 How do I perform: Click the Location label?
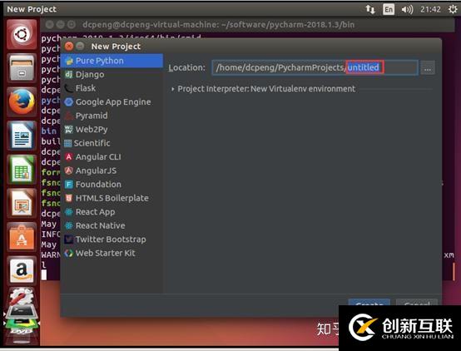(186, 67)
